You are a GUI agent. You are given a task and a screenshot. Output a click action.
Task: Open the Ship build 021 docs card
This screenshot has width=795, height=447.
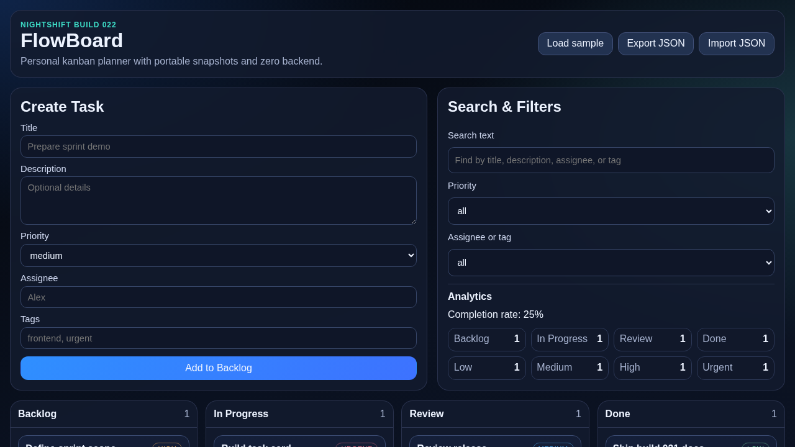(691, 444)
